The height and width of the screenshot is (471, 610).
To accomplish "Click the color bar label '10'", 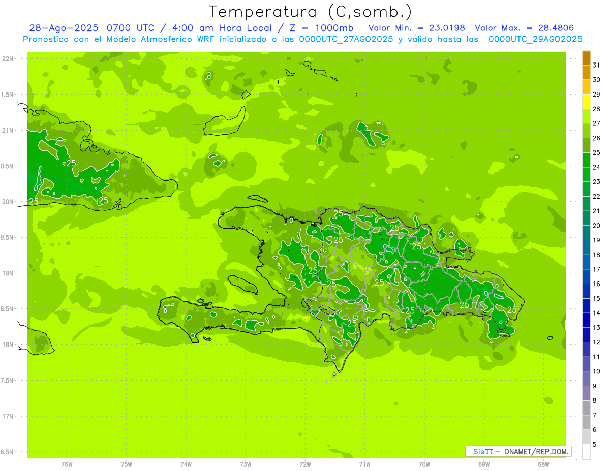I will coord(597,371).
